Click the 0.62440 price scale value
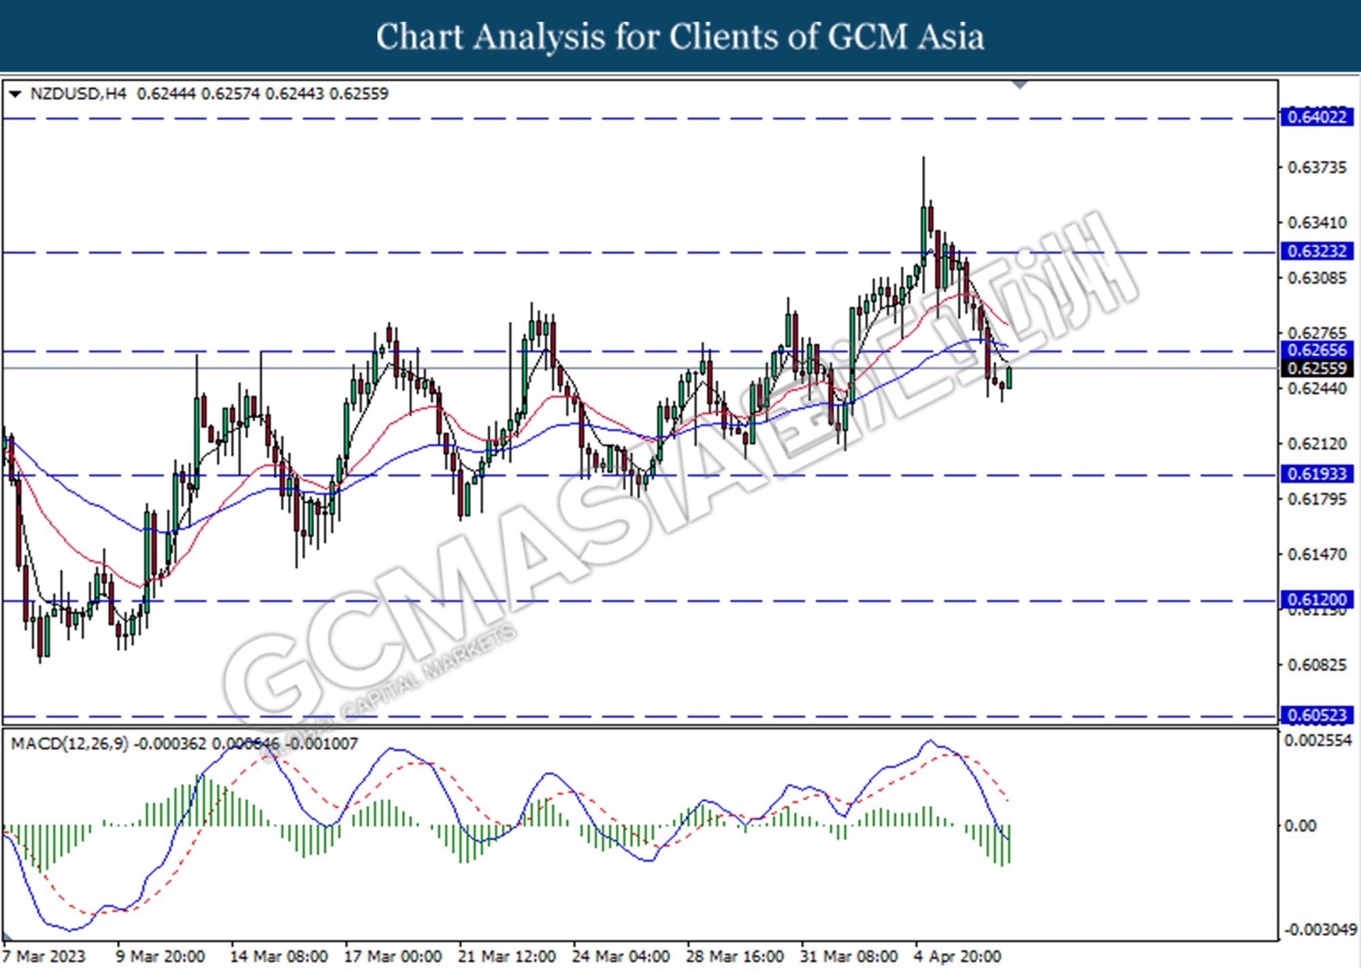Screen dimensions: 1361x972 pos(1317,389)
